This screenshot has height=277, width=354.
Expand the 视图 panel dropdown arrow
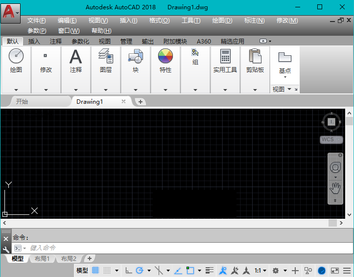[x=289, y=89]
